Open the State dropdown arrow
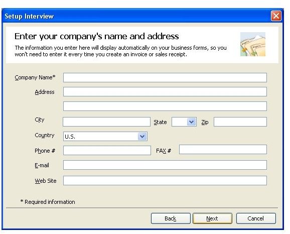 pos(192,122)
